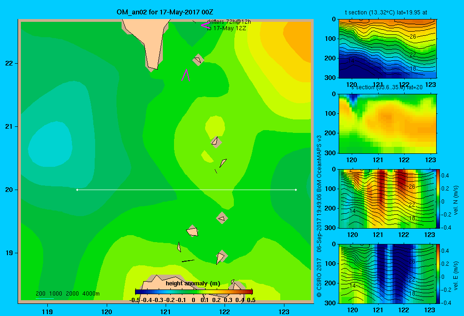The height and width of the screenshot is (316, 464).
Task: Click the map title OM_an02 for 17-May-2017 00Z
Action: [x=165, y=12]
